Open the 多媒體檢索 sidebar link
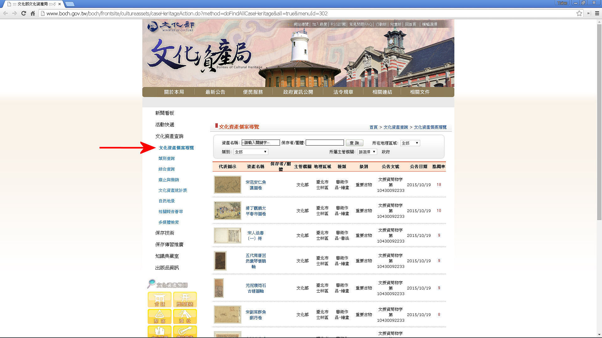Screen dimensions: 602x338 click(169, 222)
